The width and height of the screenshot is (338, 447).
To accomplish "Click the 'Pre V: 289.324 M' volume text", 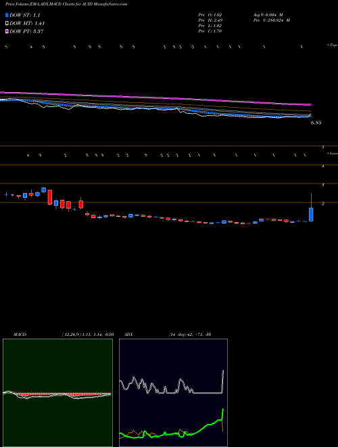I will [x=271, y=20].
